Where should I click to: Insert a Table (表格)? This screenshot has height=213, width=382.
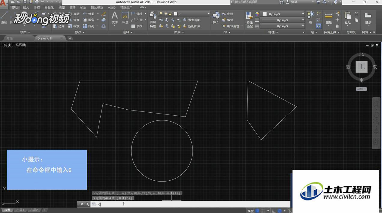[137, 26]
